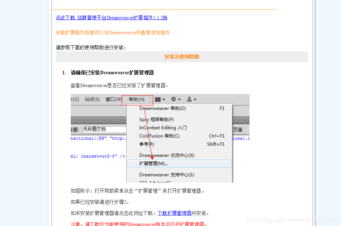Open the 站点(S) menu
Image resolution: width=341 pixels, height=226 pixels.
click(92, 99)
